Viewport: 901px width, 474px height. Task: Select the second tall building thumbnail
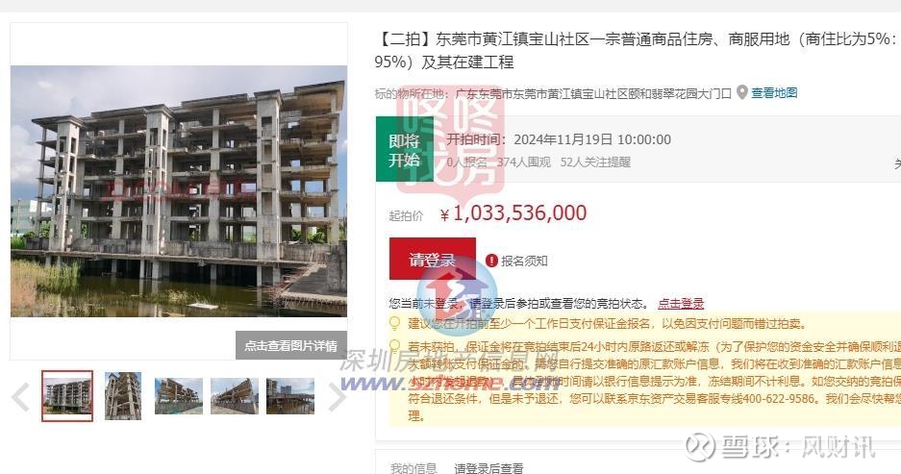pos(123,396)
